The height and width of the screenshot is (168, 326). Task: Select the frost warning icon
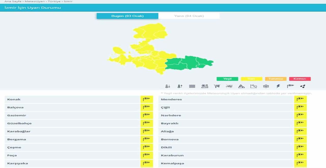(x=217, y=86)
